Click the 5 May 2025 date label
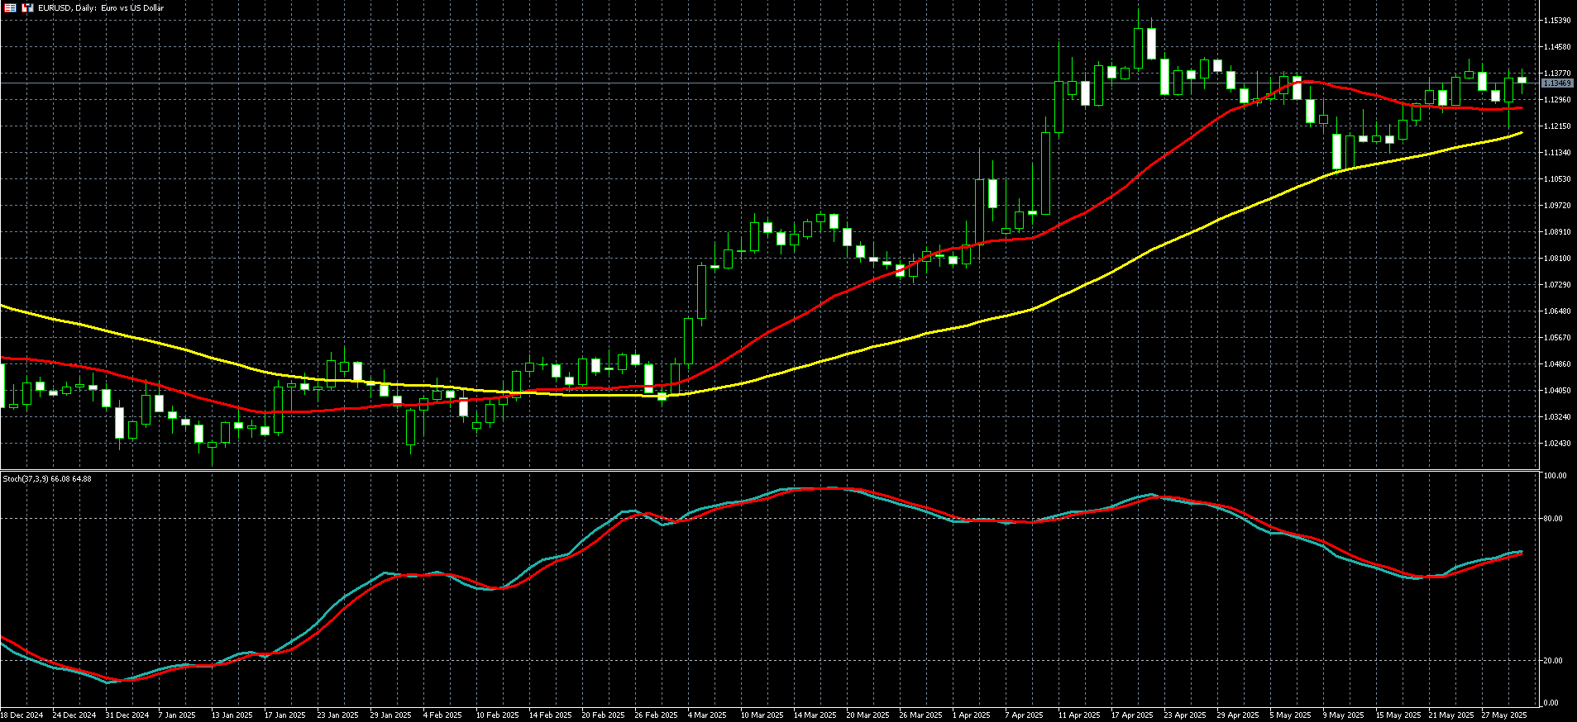This screenshot has width=1577, height=722. click(x=1290, y=715)
